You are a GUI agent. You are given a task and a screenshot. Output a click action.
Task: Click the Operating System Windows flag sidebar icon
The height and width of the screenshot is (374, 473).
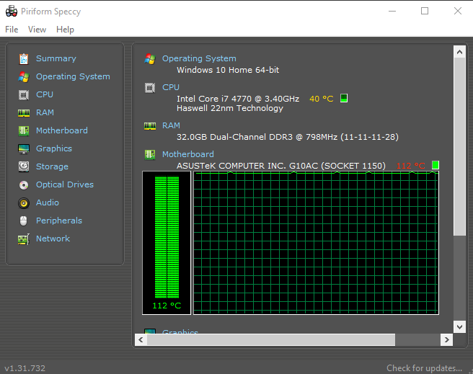coord(24,77)
